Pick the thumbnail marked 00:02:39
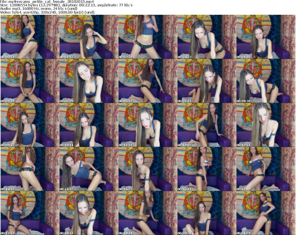The image size is (296, 235). 148,37
